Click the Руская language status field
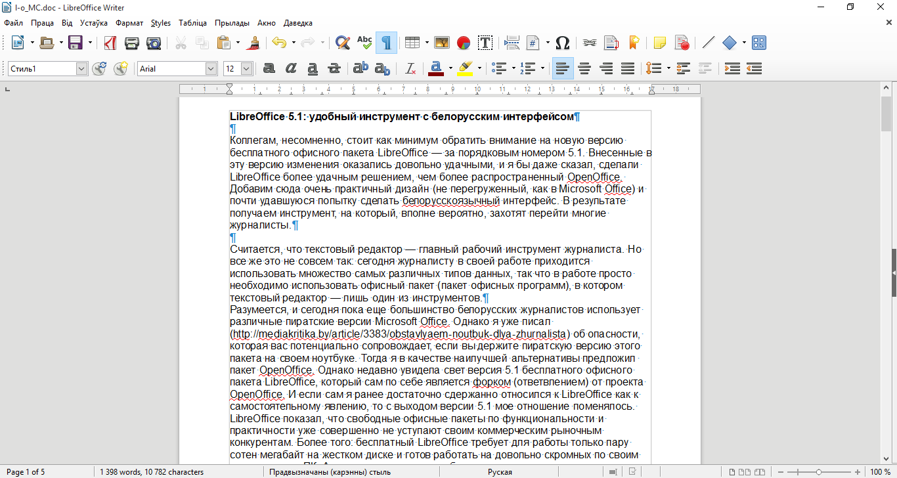This screenshot has height=478, width=897. 500,472
